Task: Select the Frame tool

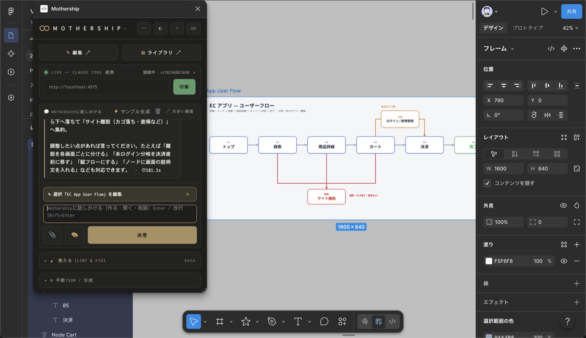Action: tap(220, 322)
